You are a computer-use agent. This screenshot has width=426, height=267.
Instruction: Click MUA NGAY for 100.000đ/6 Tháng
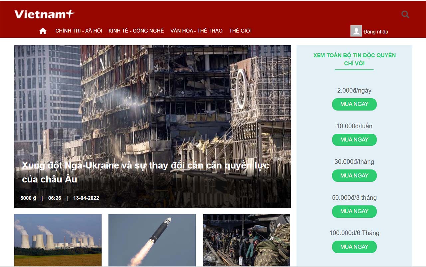click(x=354, y=247)
